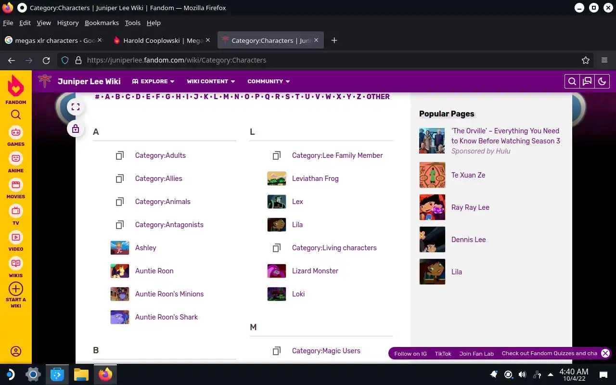Viewport: 616px width, 385px height.
Task: Click the page lock icon
Action: pos(76,128)
